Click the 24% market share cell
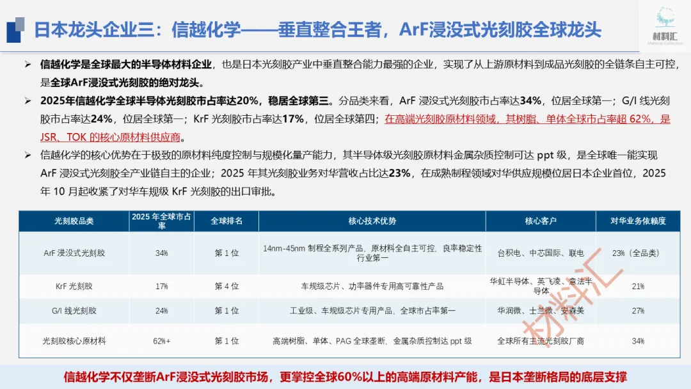The image size is (691, 389). (x=161, y=310)
